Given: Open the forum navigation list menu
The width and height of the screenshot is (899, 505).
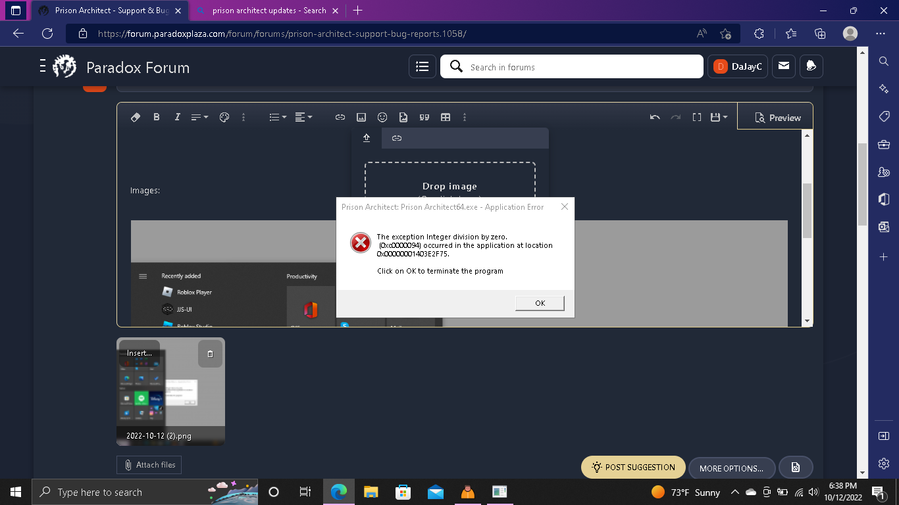Looking at the screenshot, I should (x=423, y=66).
